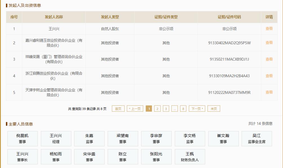
Task: Go to last page with 末页
Action: click(214, 109)
